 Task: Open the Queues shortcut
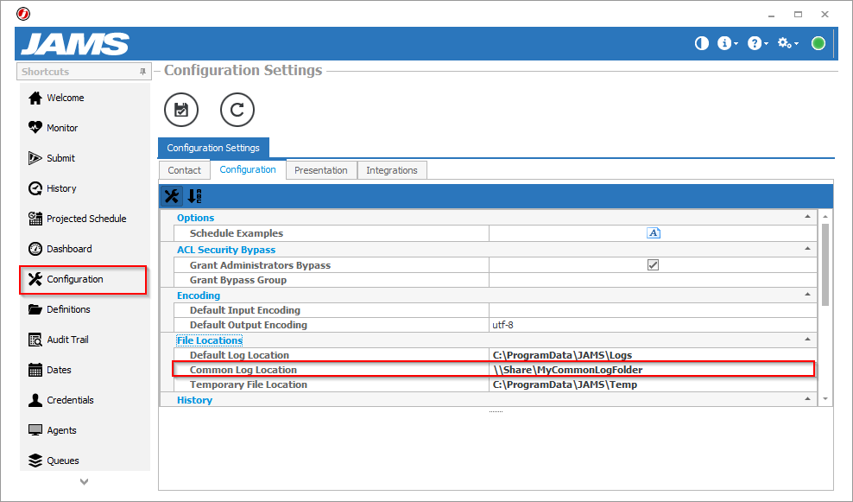tap(54, 461)
